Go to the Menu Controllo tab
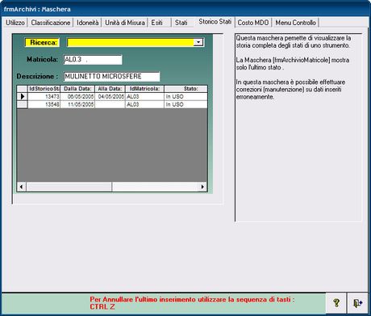 click(x=295, y=23)
